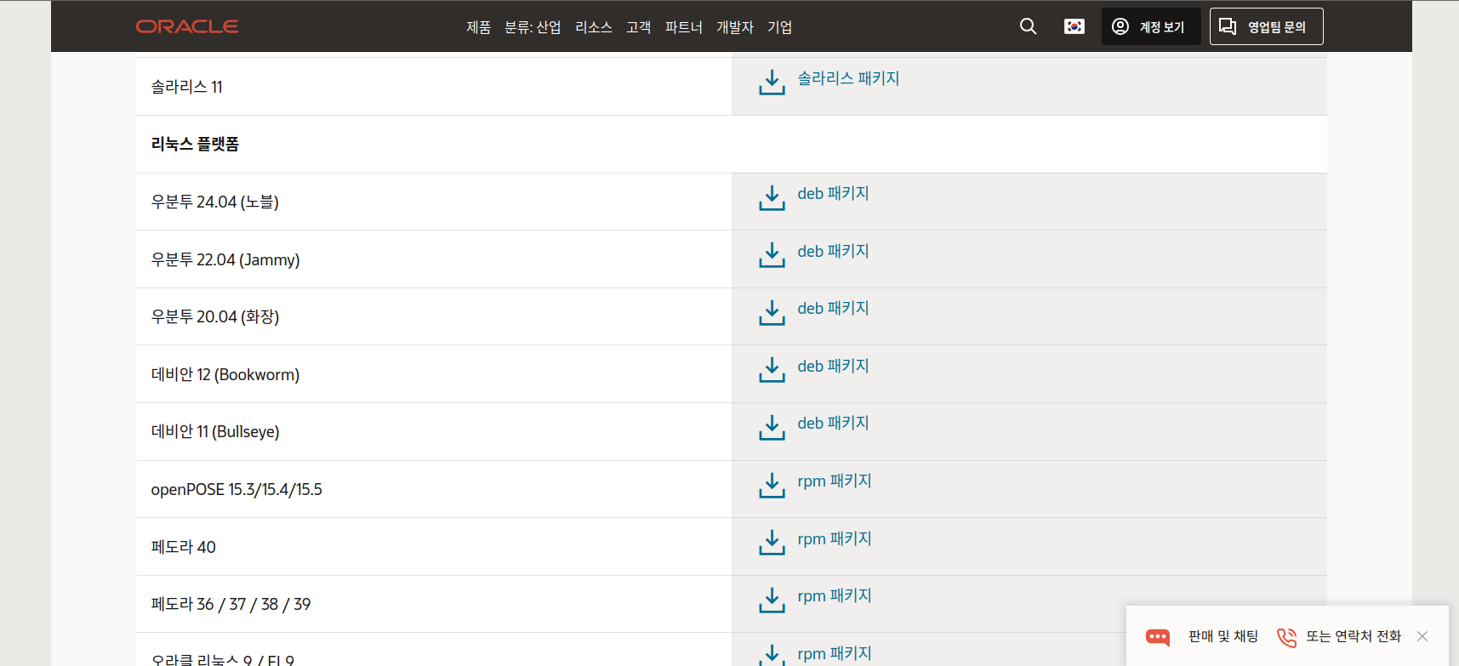Open deb 패키지 link for 우분투 24.04
1459x666 pixels.
(833, 194)
